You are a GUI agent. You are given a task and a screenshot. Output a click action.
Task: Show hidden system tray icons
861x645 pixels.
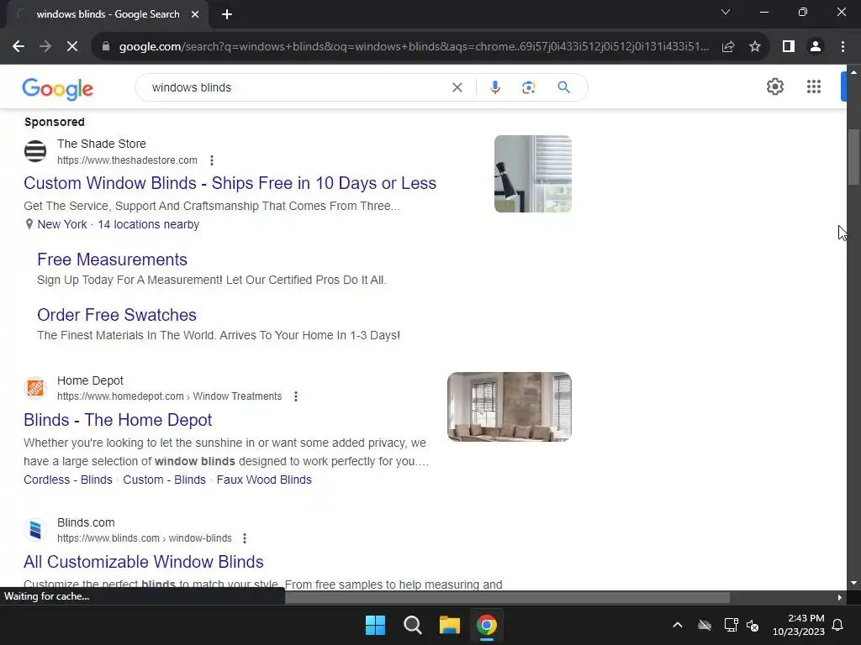coord(678,625)
